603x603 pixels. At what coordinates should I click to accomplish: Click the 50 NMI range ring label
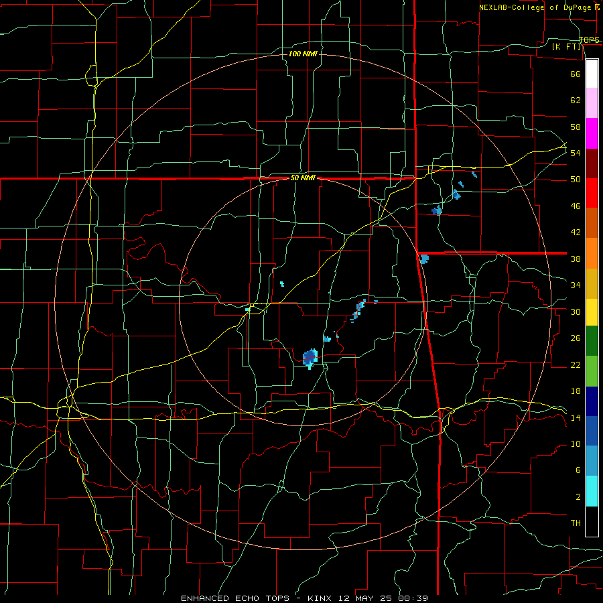coord(303,178)
